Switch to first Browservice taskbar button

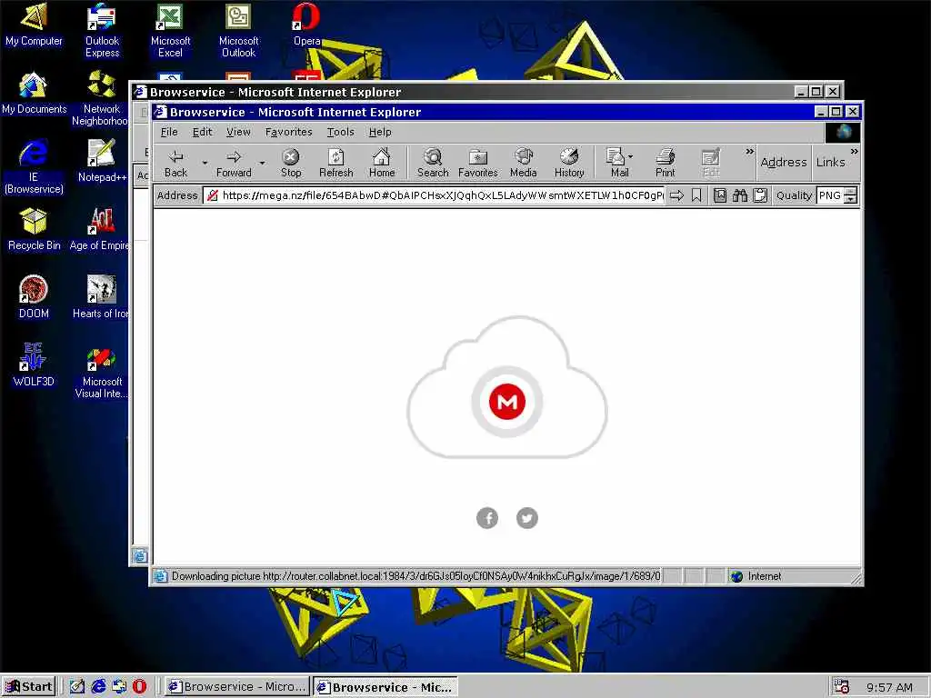point(237,687)
